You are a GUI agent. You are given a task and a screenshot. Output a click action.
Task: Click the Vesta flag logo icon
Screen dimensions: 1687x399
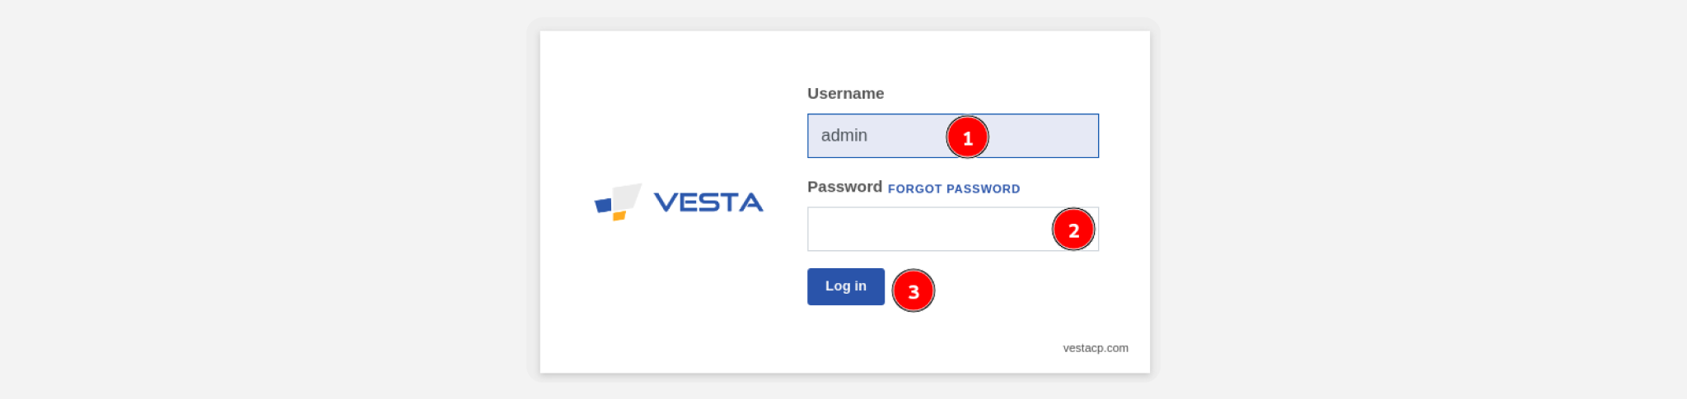pyautogui.click(x=618, y=202)
